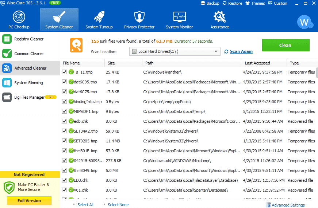Image resolution: width=318 pixels, height=208 pixels.
Task: Toggle the SET9205.tmp checkbox
Action: point(65,141)
